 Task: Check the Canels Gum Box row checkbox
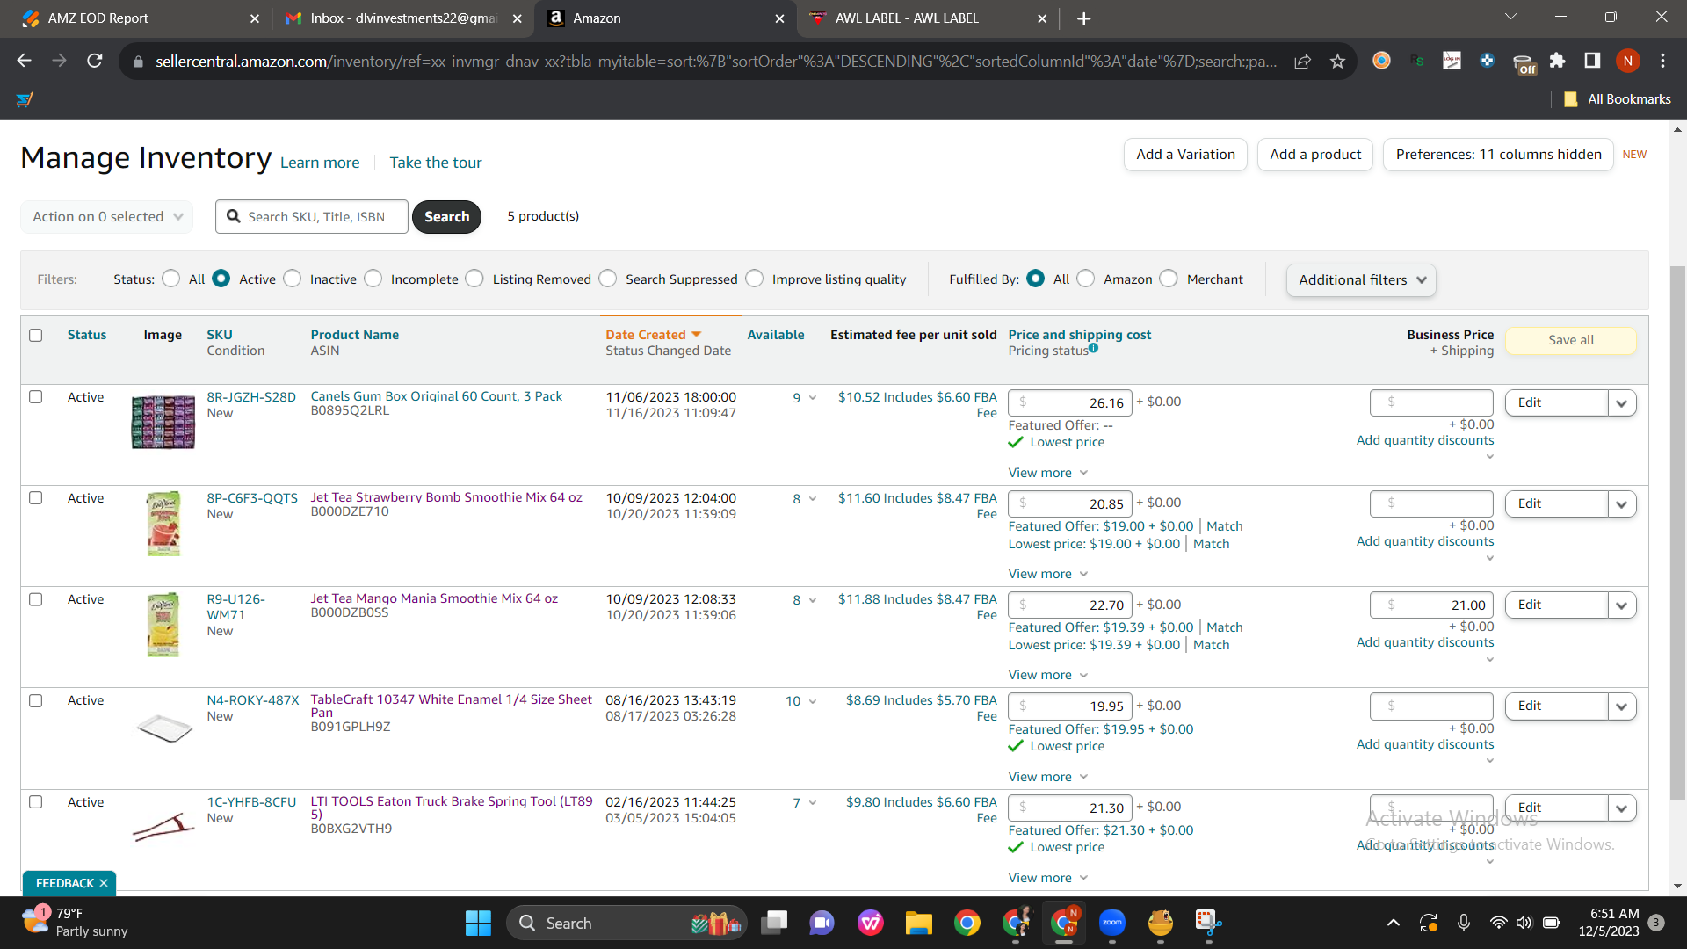tap(36, 397)
